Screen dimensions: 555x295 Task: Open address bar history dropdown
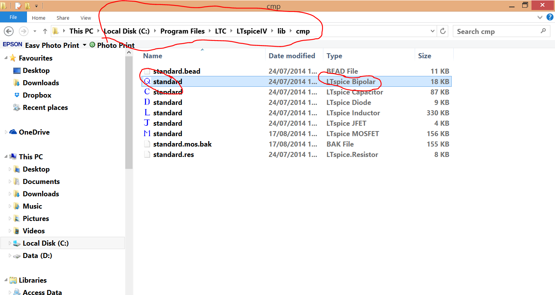433,31
